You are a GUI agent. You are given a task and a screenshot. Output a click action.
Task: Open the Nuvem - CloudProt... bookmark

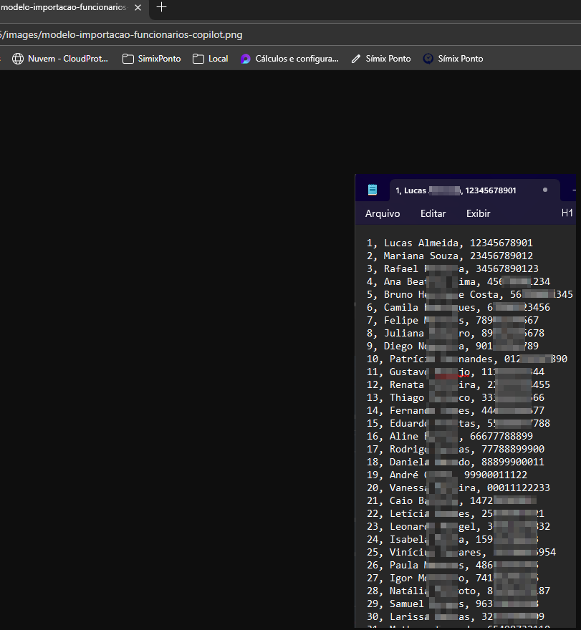coord(60,59)
